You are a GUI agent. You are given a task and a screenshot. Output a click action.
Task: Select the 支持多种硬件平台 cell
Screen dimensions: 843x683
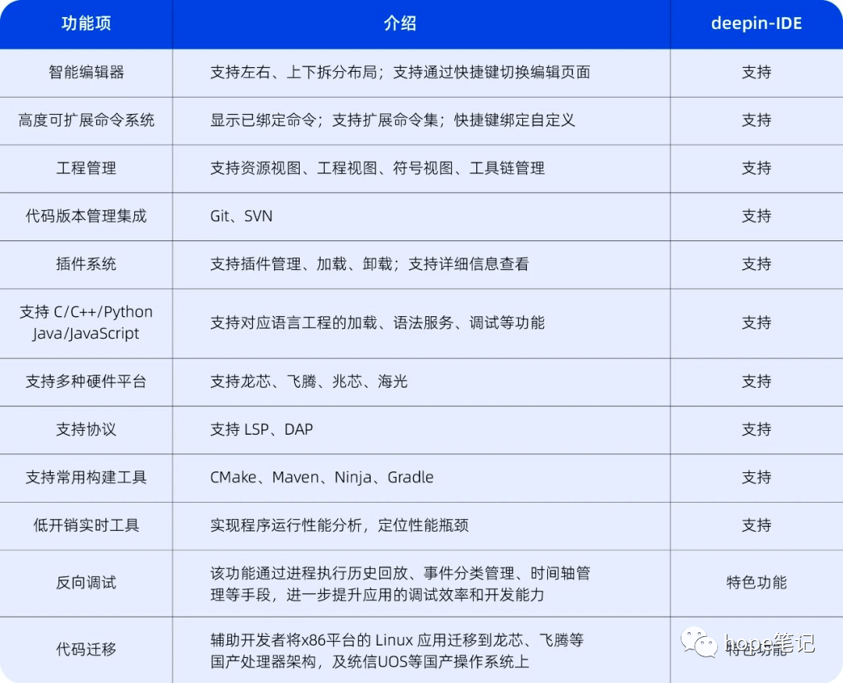coord(86,382)
